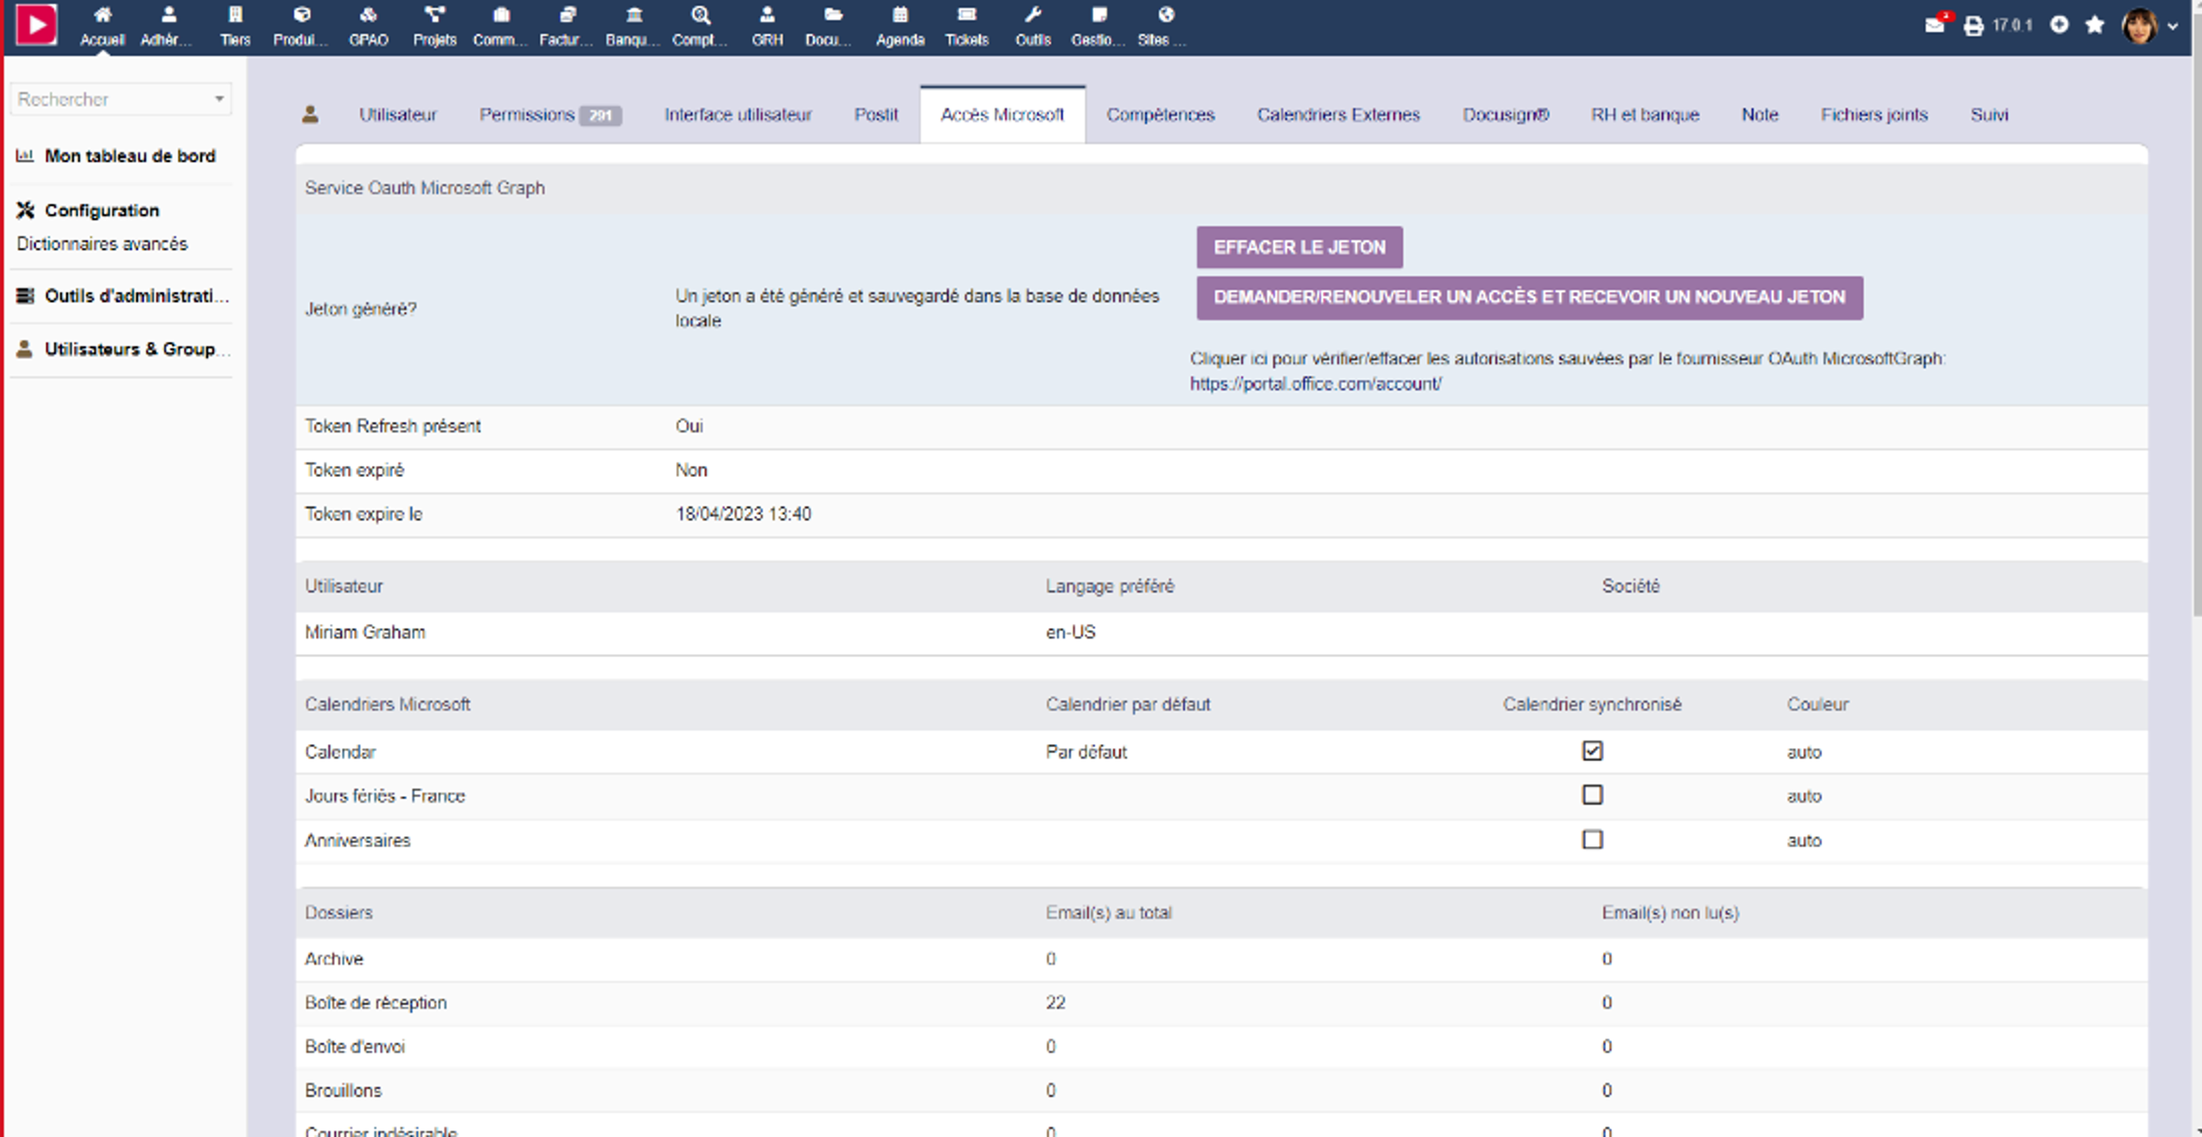
Task: Open the Projets module icon
Action: 434,15
